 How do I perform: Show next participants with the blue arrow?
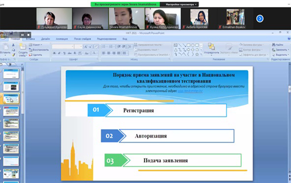[x=260, y=18]
